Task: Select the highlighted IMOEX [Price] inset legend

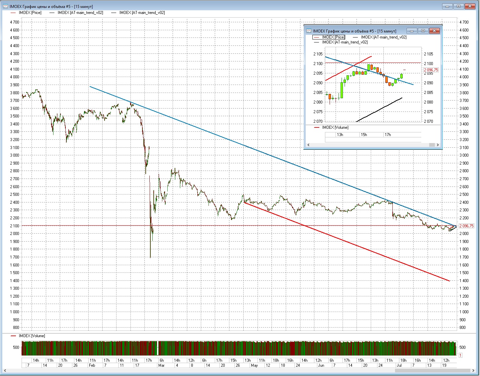Action: (x=333, y=37)
